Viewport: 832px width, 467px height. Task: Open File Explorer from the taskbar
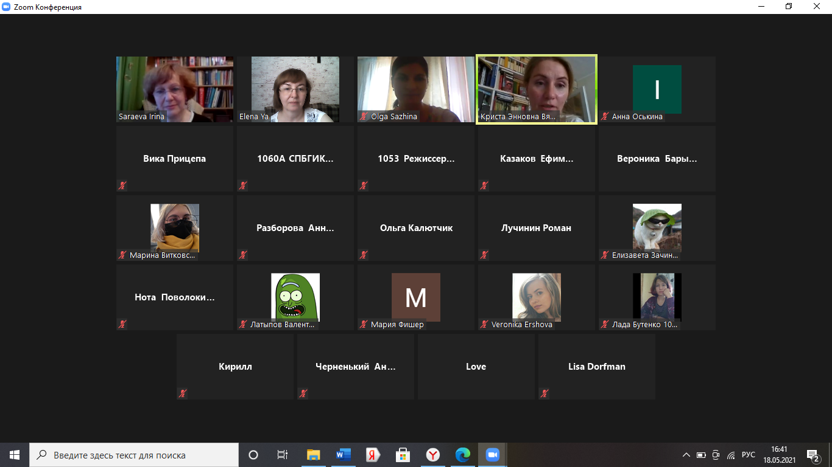[314, 455]
